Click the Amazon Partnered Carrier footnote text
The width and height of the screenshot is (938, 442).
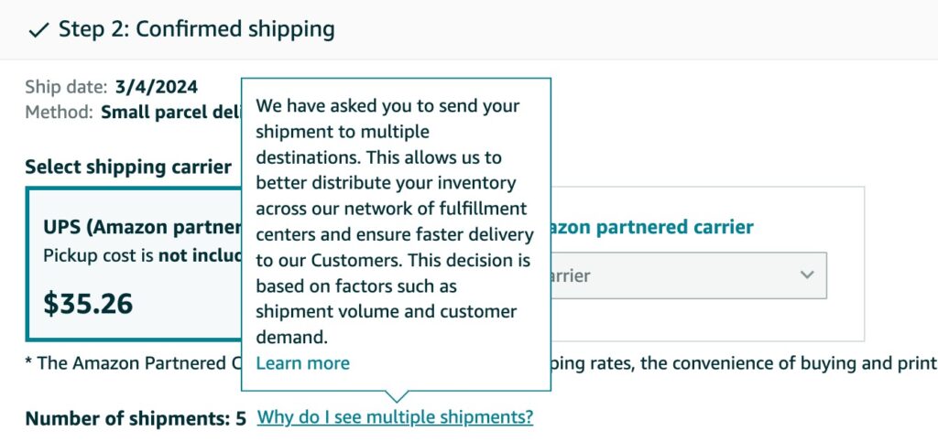click(x=128, y=363)
